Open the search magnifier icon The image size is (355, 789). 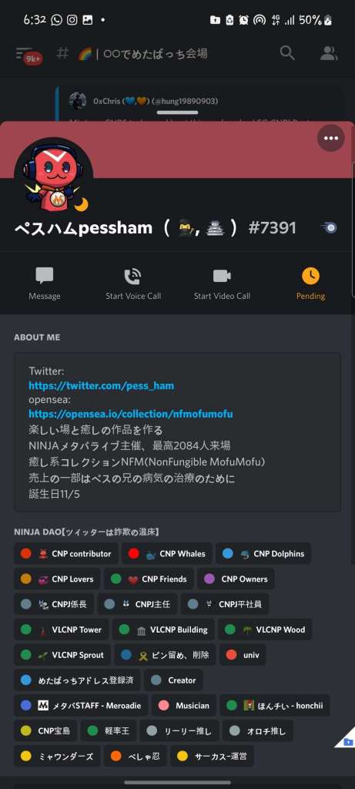coord(287,53)
